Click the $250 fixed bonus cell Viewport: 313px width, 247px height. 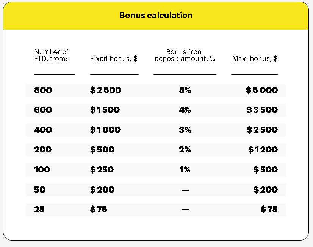coord(102,169)
